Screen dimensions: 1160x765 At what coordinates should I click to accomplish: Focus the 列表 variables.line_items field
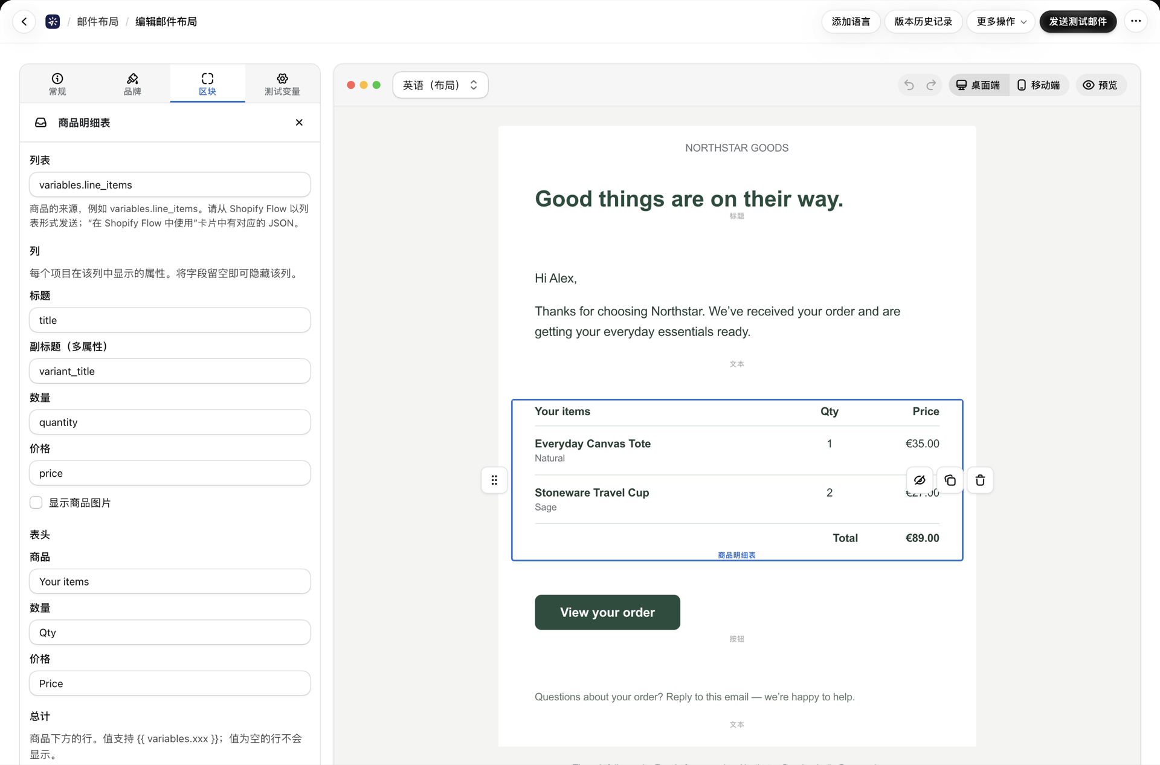[170, 185]
